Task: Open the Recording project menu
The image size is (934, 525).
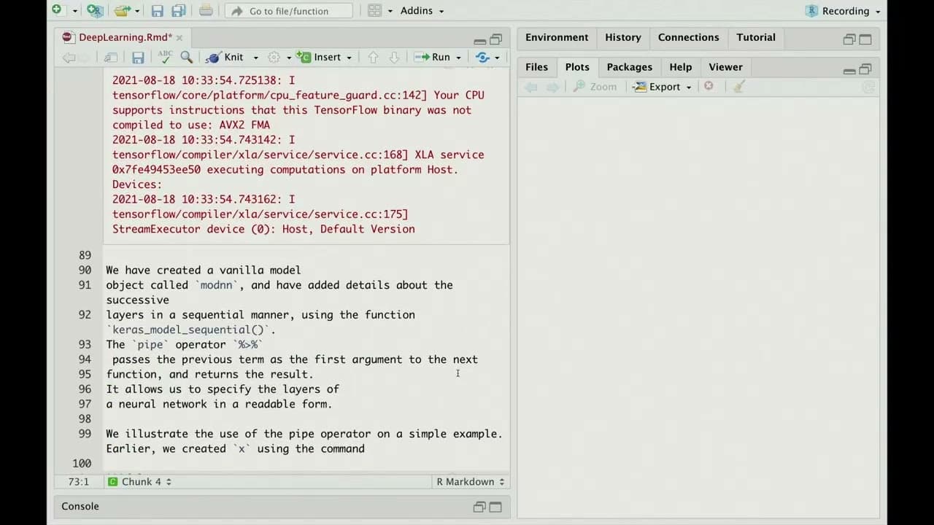Action: pyautogui.click(x=843, y=11)
